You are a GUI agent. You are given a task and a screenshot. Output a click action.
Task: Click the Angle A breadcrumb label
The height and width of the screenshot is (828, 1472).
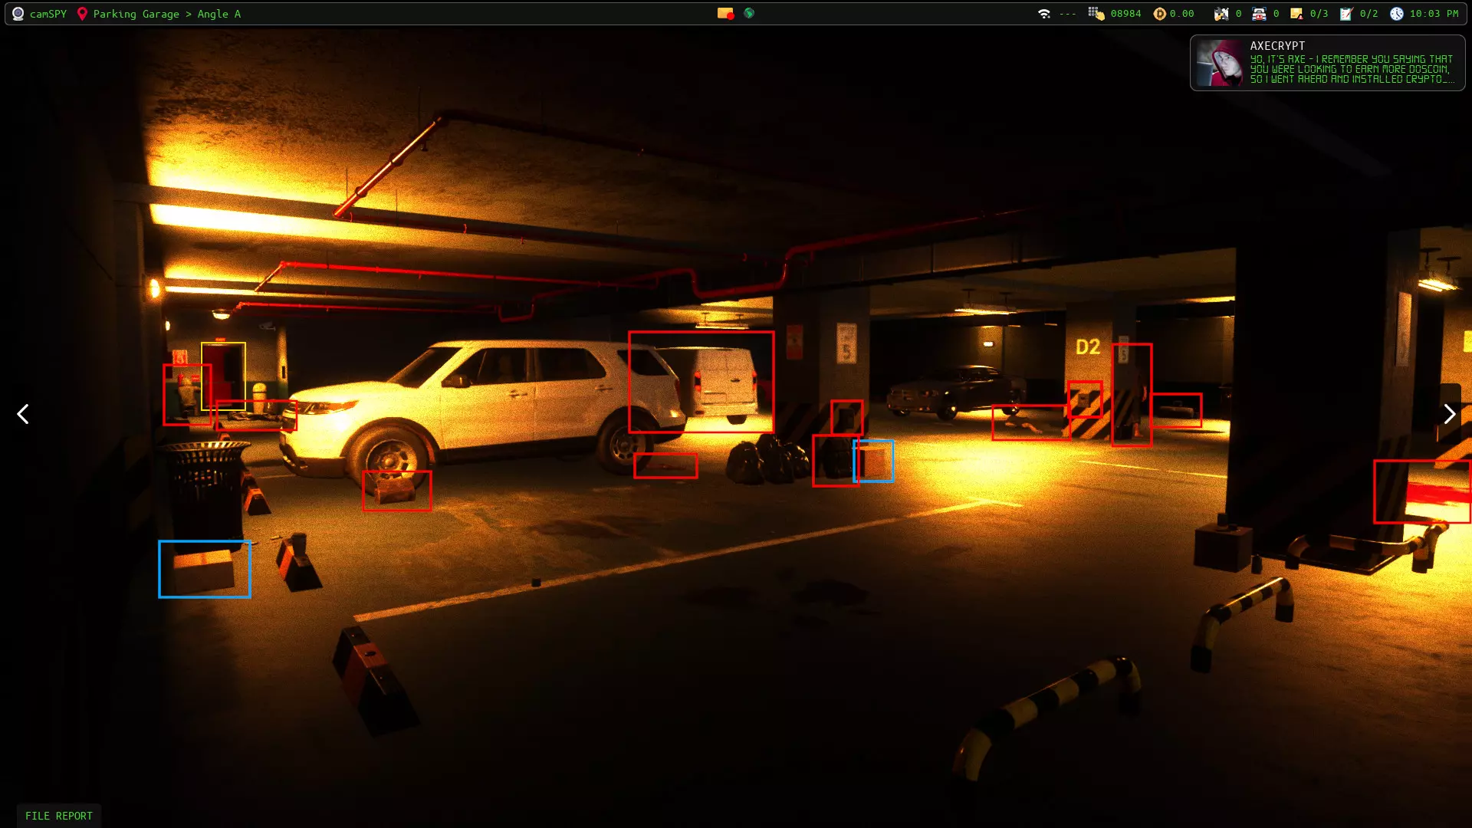click(x=219, y=14)
